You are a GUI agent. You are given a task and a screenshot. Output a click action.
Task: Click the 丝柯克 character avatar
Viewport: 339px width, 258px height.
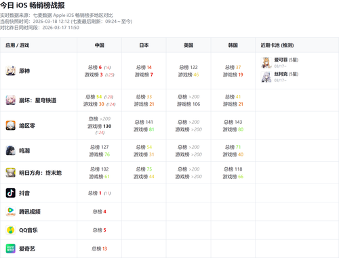coord(266,77)
